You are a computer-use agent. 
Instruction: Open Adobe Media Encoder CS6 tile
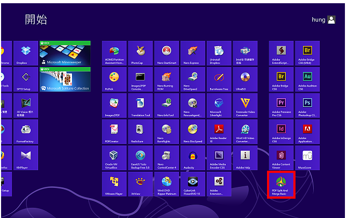[219, 158]
